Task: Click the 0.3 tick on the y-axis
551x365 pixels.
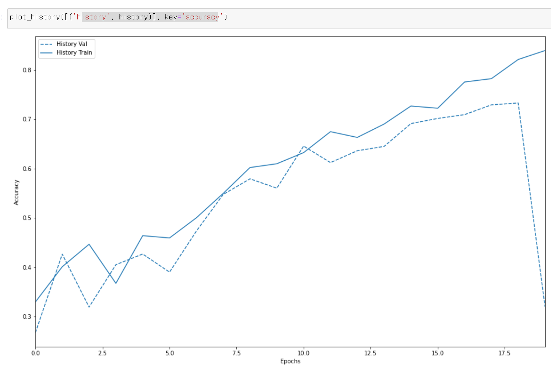Action: coord(27,317)
